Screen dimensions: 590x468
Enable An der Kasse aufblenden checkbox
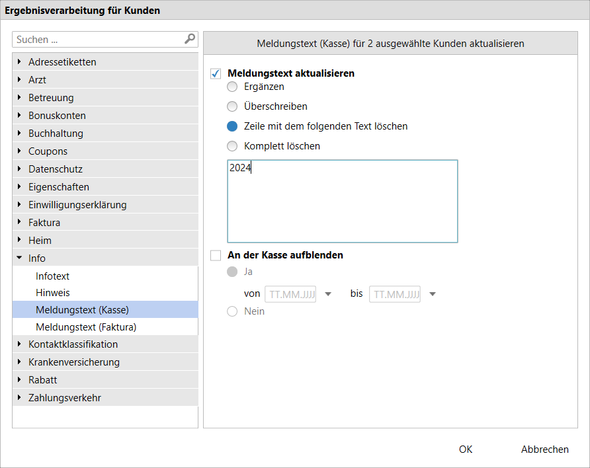pyautogui.click(x=216, y=255)
